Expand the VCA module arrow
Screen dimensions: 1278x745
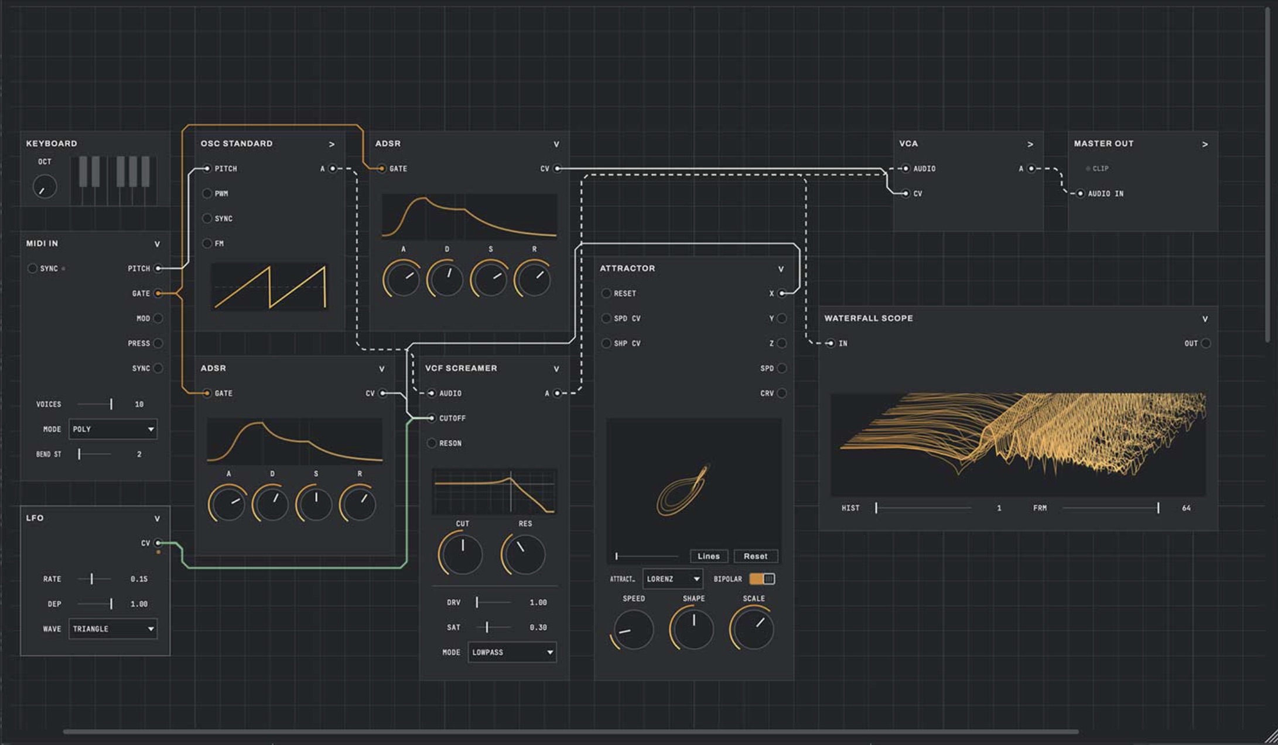tap(1030, 144)
